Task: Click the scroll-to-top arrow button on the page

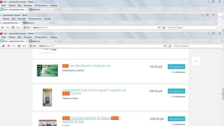Action: point(196,61)
